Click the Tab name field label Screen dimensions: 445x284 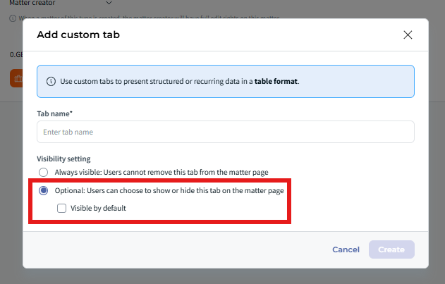[54, 113]
